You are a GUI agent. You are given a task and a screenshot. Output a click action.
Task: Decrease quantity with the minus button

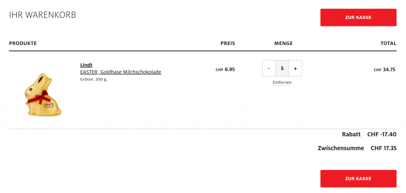point(269,68)
